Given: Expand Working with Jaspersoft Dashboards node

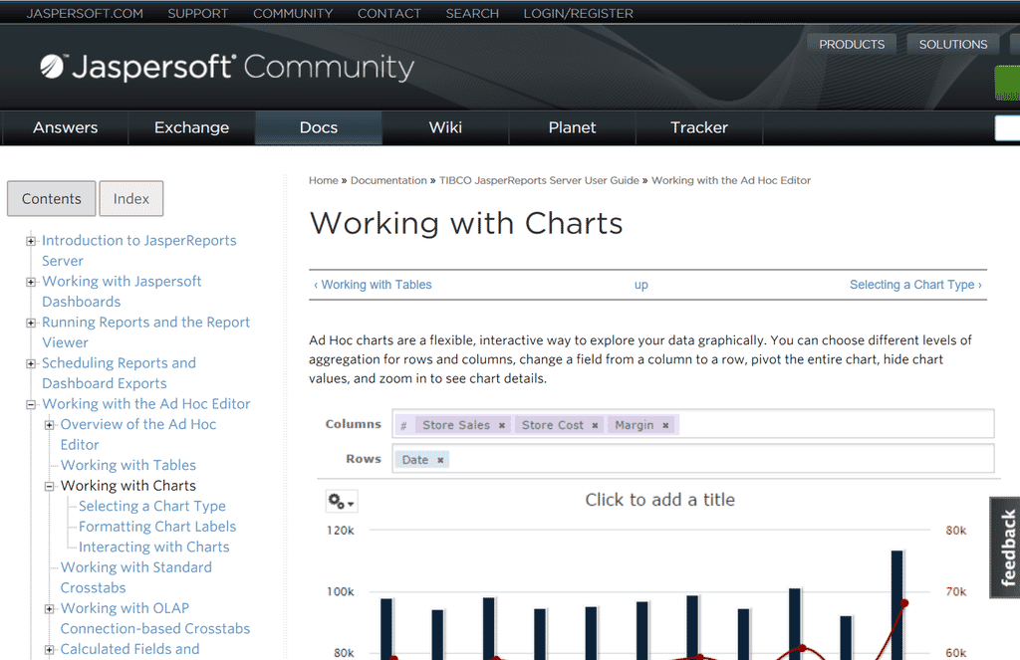Looking at the screenshot, I should click(31, 282).
